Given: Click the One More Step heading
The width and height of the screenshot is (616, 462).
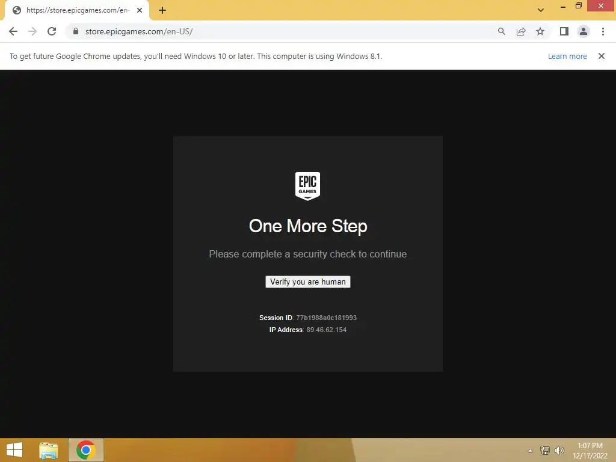Looking at the screenshot, I should 308,226.
